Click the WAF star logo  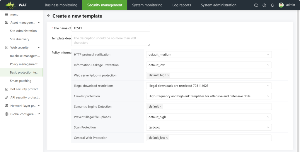10,5
